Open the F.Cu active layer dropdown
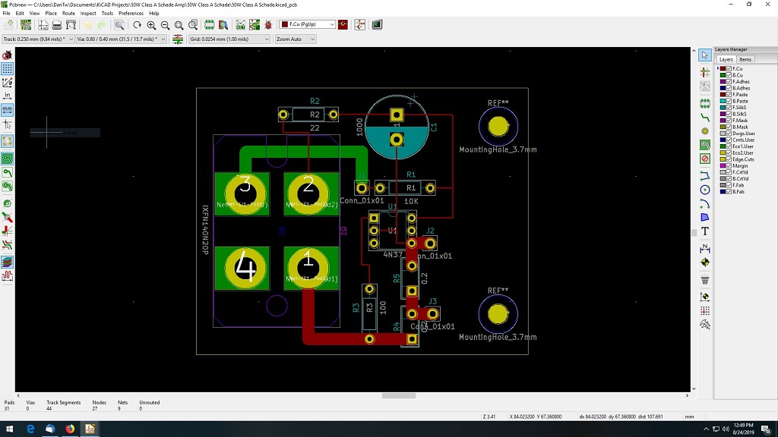The width and height of the screenshot is (778, 437). (308, 24)
